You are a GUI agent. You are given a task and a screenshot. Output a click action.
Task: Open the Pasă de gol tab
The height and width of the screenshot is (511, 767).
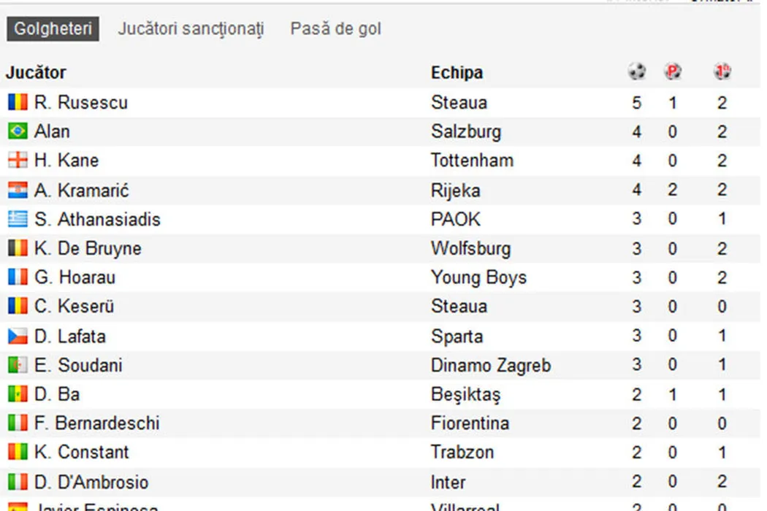point(335,28)
